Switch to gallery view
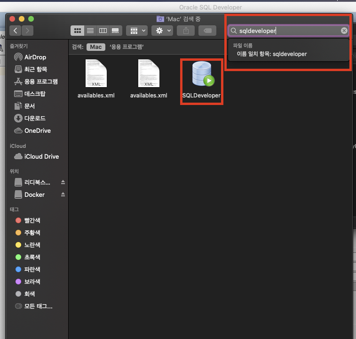 [x=115, y=31]
